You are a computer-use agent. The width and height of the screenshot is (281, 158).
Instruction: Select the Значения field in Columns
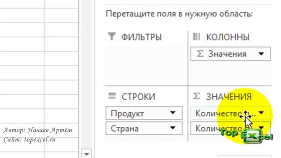tap(231, 54)
